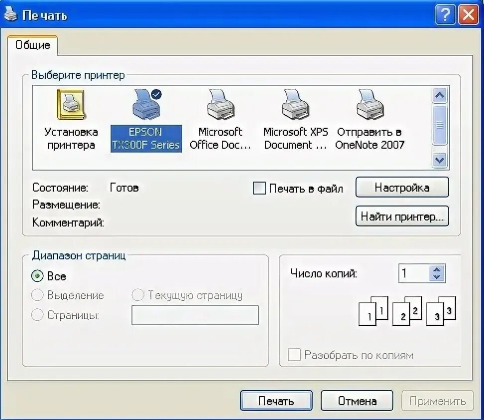Click the Настройка button
484x420 pixels.
[x=402, y=187]
